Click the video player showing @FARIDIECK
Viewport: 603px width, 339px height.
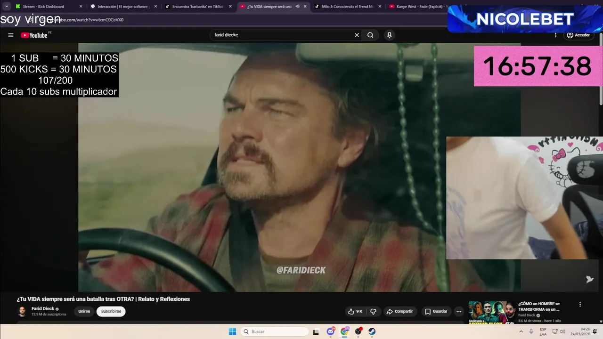pyautogui.click(x=299, y=167)
